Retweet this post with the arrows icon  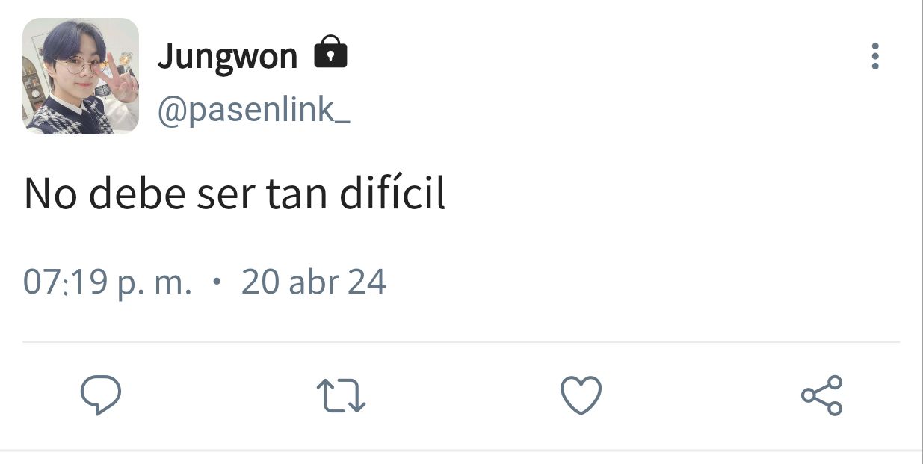tap(341, 396)
